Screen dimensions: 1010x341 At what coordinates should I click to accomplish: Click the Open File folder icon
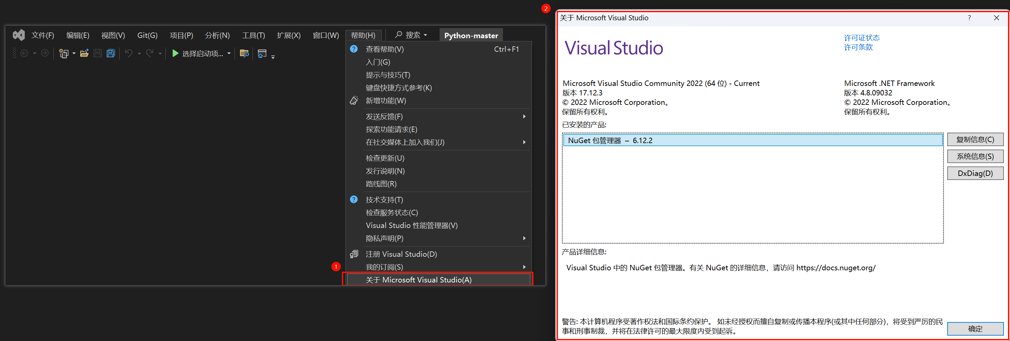[84, 53]
